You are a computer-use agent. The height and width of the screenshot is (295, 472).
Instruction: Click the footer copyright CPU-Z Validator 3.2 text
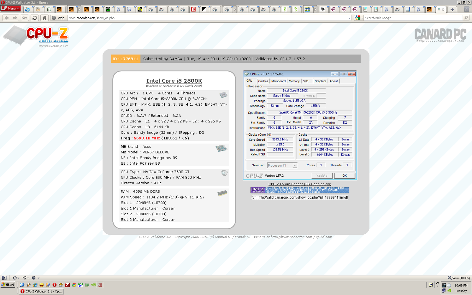pos(235,237)
